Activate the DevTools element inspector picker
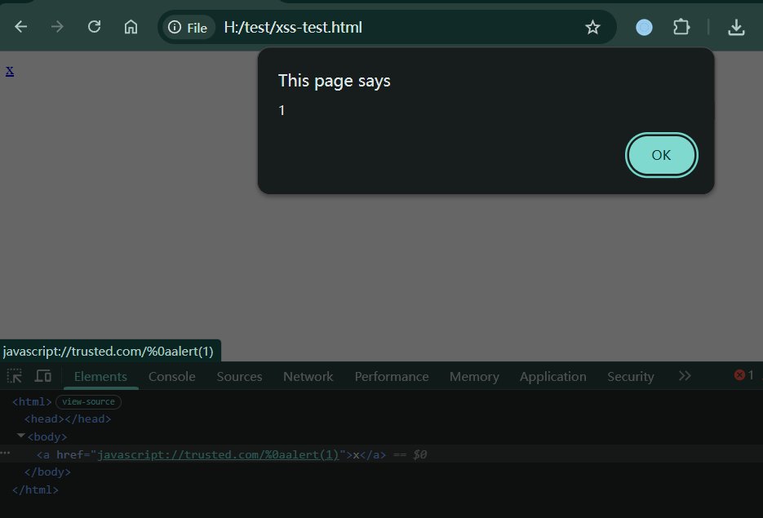The image size is (763, 518). pyautogui.click(x=14, y=376)
